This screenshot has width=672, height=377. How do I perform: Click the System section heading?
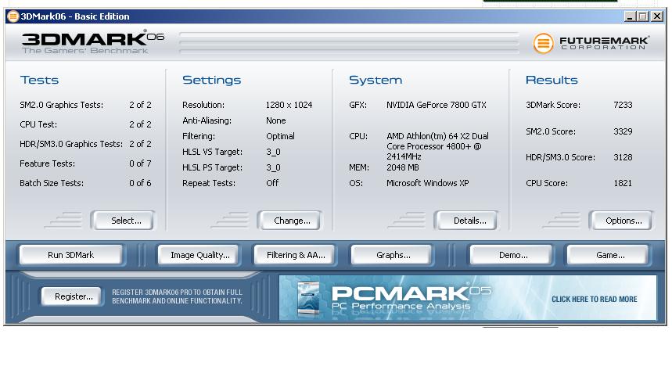tap(376, 80)
